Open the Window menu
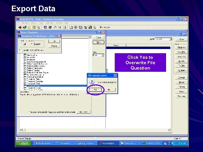 (x=59, y=23)
